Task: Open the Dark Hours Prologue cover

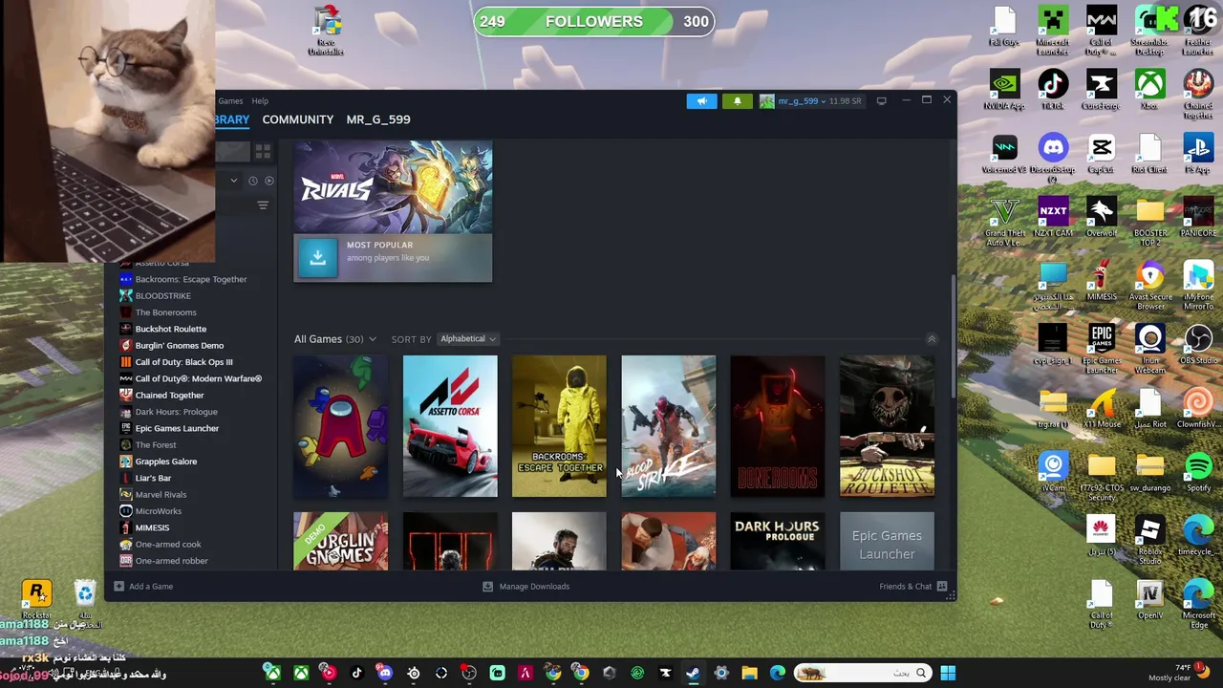Action: coord(778,541)
